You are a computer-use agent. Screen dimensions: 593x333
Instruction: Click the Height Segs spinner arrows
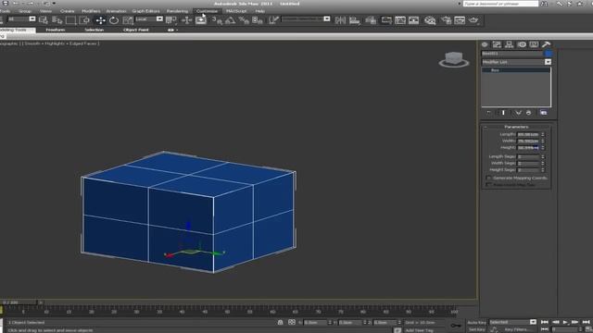(543, 170)
